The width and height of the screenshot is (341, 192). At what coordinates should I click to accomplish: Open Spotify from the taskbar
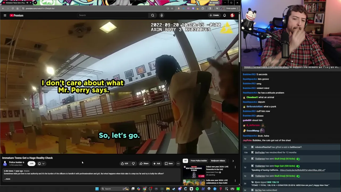click(x=197, y=189)
